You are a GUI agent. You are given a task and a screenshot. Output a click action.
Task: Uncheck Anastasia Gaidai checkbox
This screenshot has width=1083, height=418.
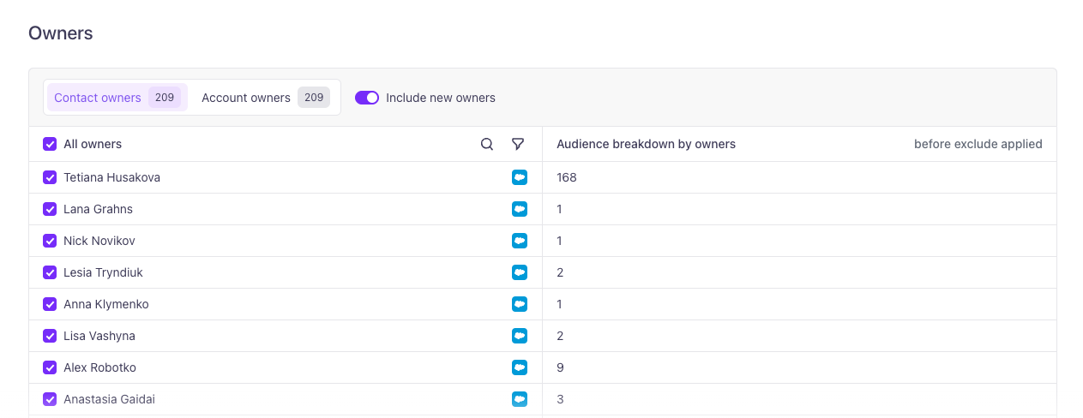50,399
